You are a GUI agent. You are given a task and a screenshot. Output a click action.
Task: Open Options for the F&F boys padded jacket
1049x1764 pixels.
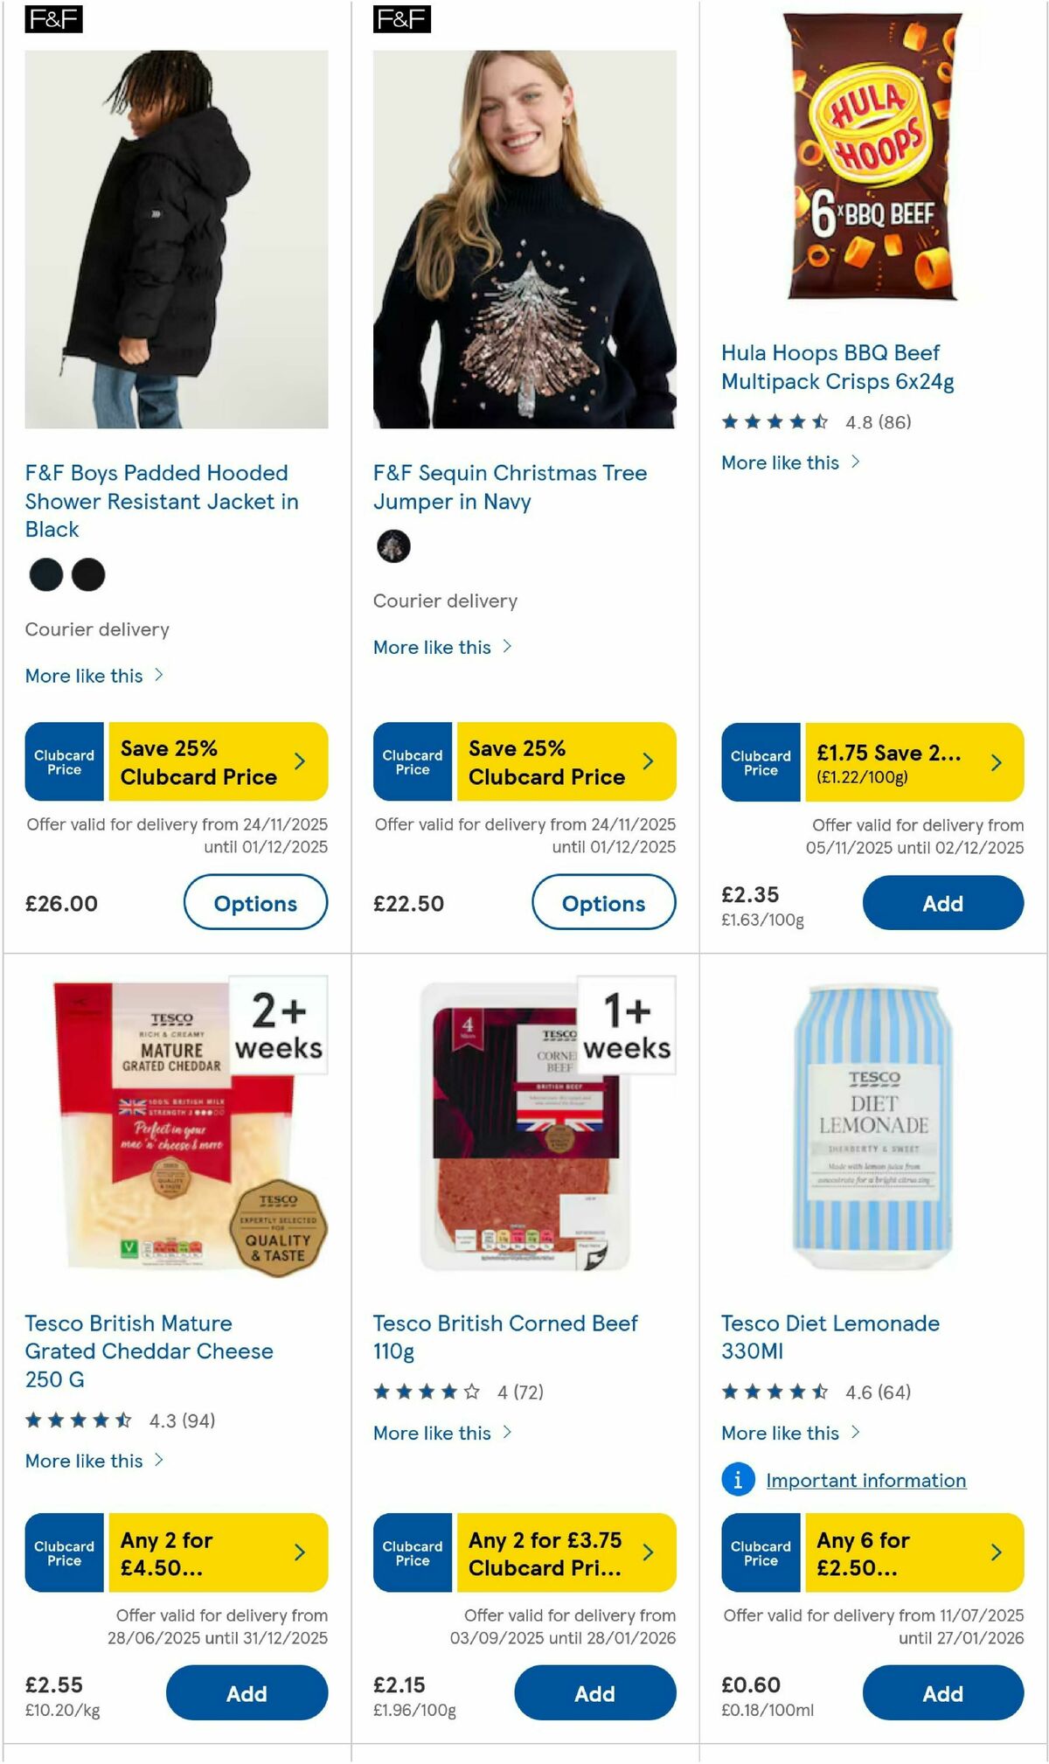click(x=255, y=903)
